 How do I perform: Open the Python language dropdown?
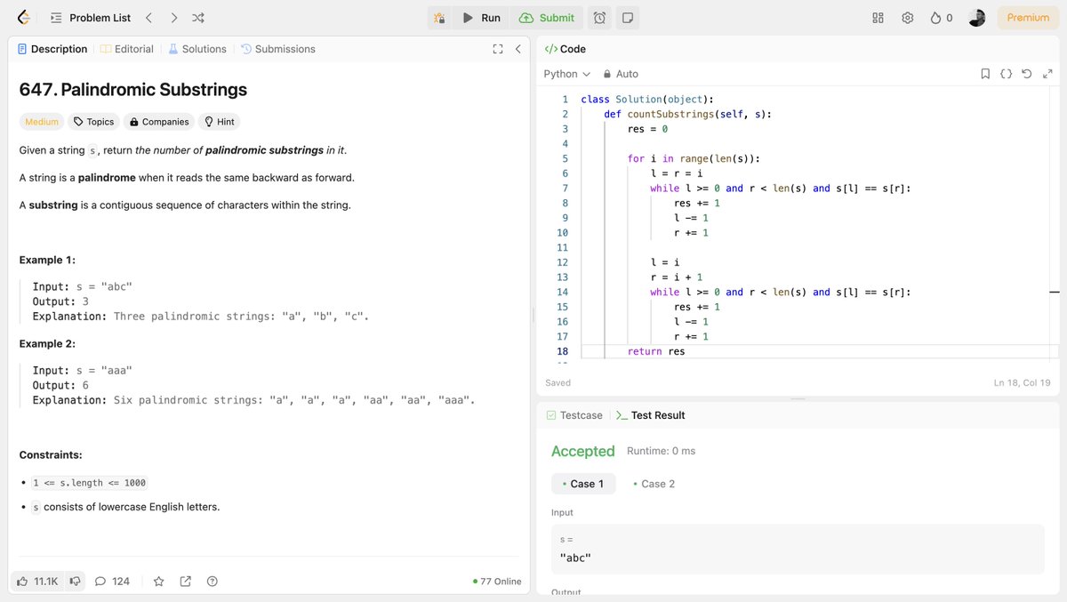coord(566,74)
